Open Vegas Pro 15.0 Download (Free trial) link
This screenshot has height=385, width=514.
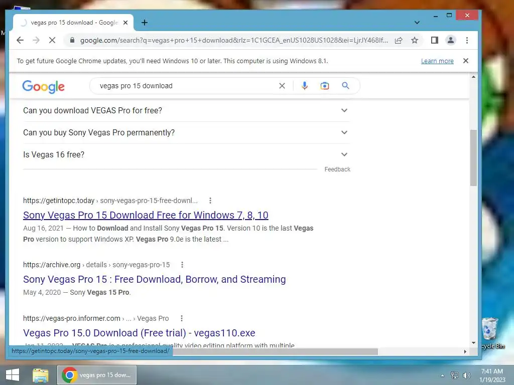click(x=139, y=333)
